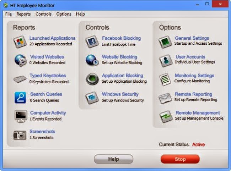
Task: Open the Typed Keystrokes link
Action: 48,76
